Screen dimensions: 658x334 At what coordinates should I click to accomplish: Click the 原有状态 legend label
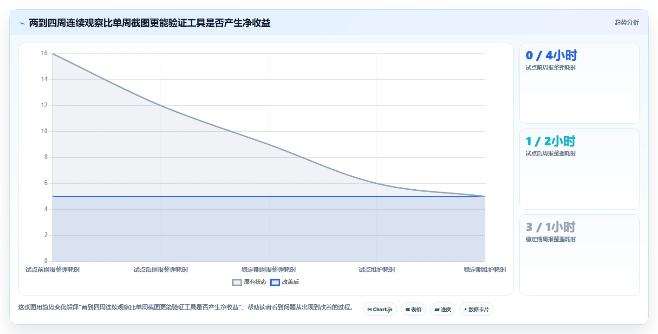[x=255, y=282]
